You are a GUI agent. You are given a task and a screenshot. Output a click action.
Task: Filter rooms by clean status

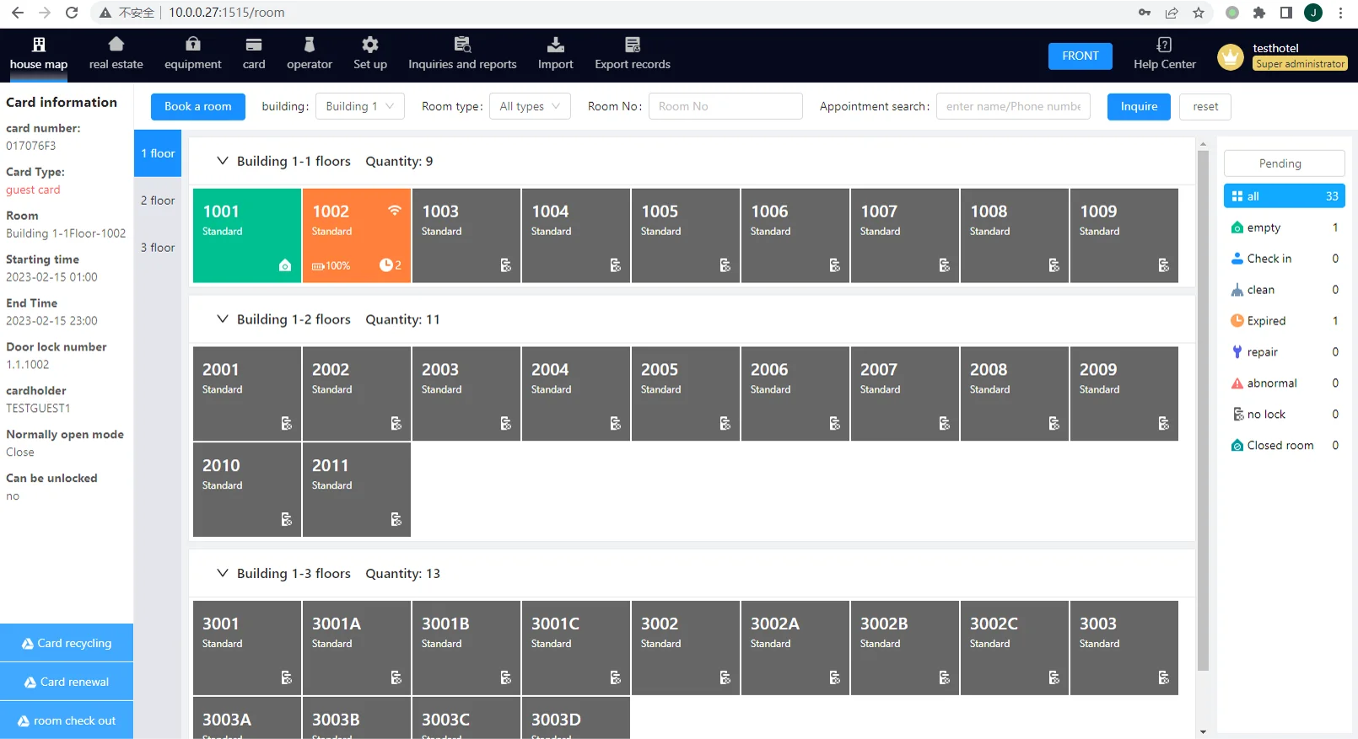[1284, 290]
